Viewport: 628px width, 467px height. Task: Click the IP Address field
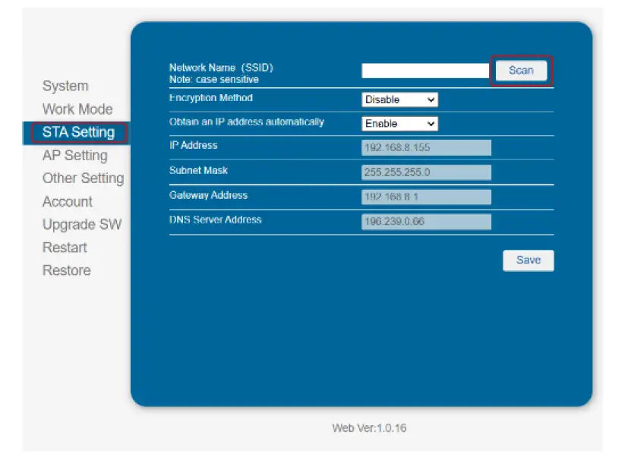426,148
